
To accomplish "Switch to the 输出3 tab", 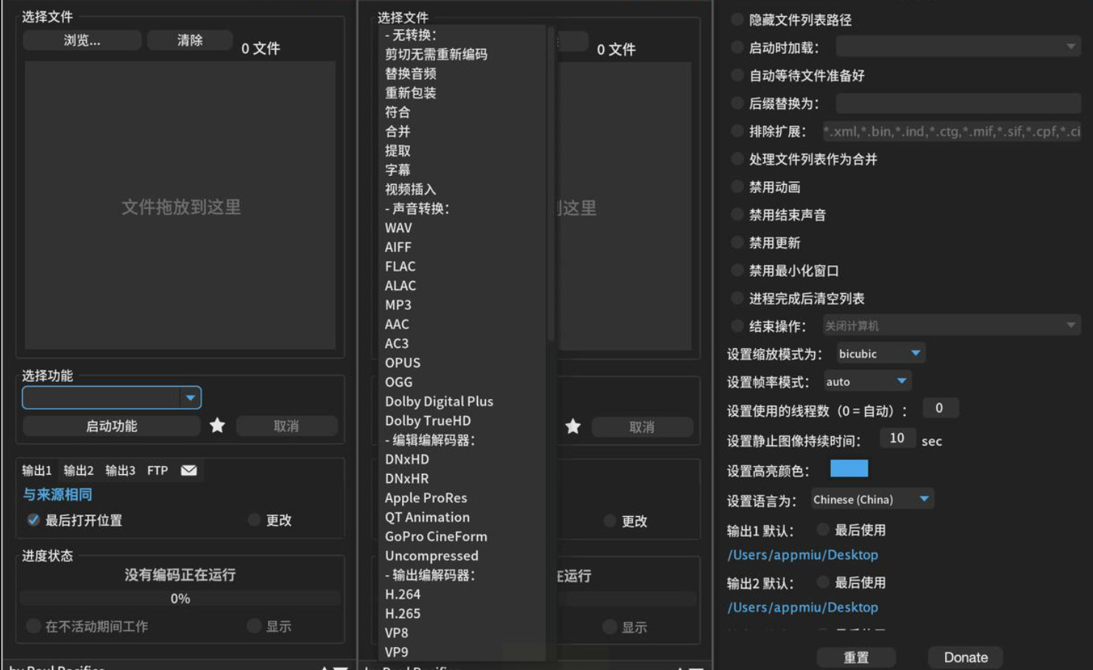I will click(x=120, y=470).
